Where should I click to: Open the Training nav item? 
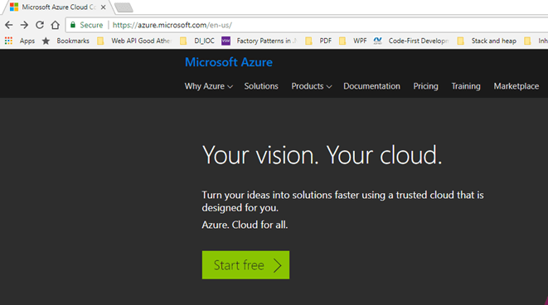[466, 86]
